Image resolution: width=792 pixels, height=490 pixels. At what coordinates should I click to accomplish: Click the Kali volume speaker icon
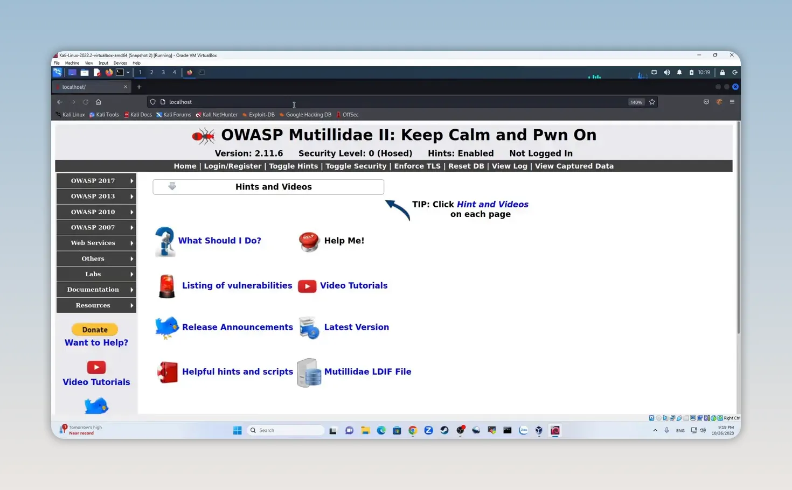click(x=667, y=72)
